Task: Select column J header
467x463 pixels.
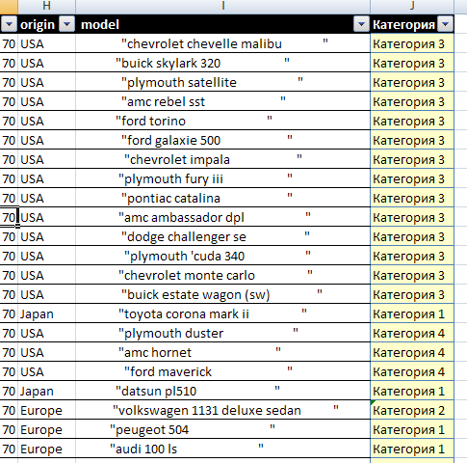Action: pyautogui.click(x=412, y=6)
